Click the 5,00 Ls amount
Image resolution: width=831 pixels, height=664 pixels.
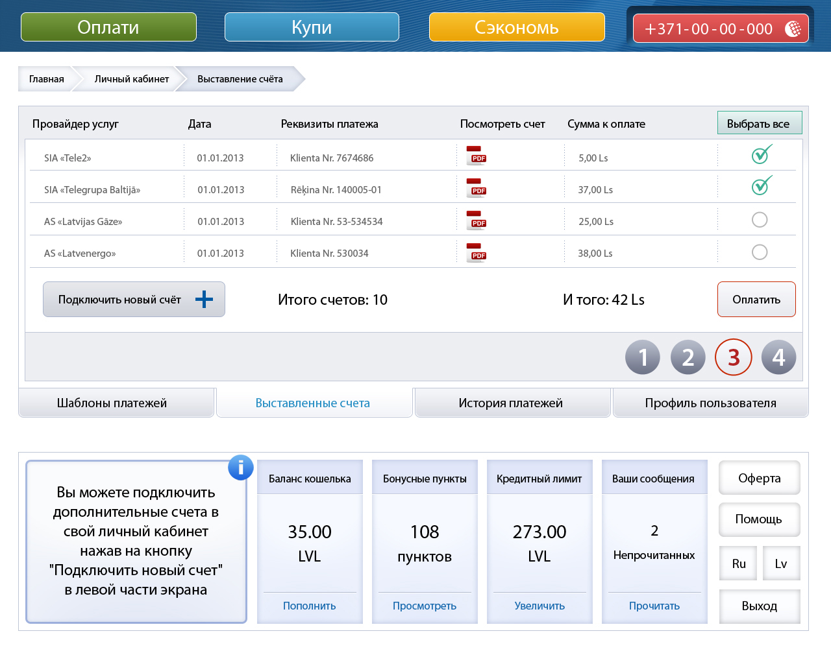coord(593,158)
